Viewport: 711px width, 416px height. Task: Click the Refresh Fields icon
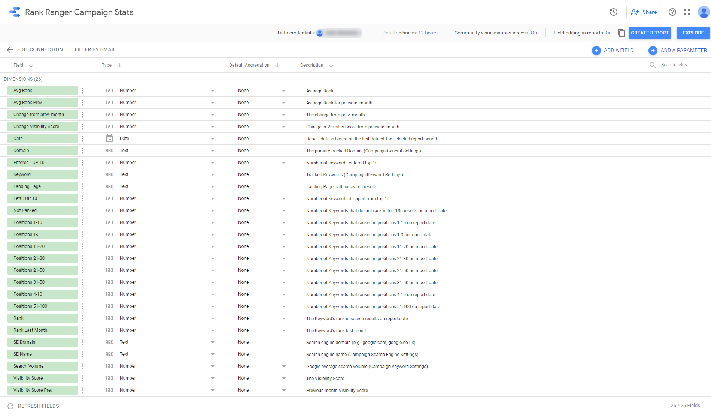10,406
